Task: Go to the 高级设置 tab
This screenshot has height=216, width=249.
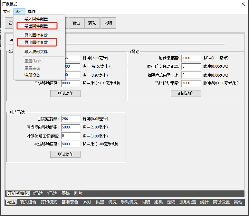Action: (x=221, y=202)
